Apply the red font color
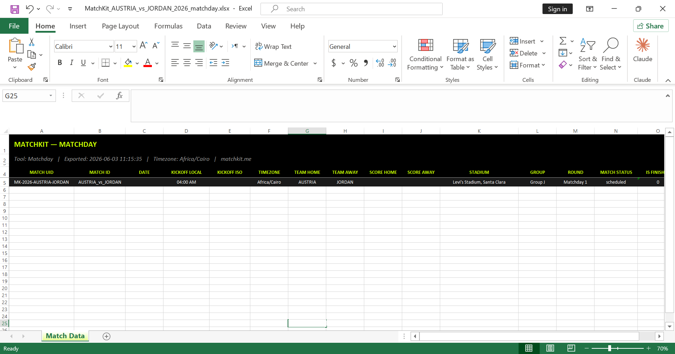The width and height of the screenshot is (675, 354). click(x=148, y=63)
